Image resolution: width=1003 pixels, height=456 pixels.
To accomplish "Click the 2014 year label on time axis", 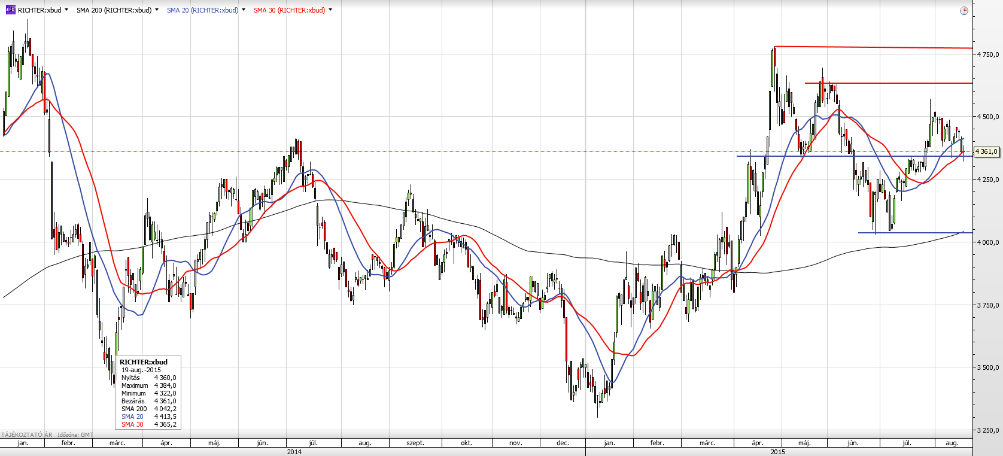I will [x=294, y=452].
